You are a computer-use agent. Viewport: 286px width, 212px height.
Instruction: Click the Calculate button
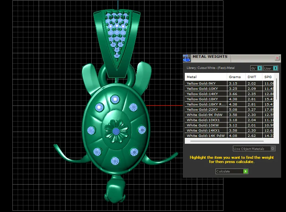(x=232, y=171)
